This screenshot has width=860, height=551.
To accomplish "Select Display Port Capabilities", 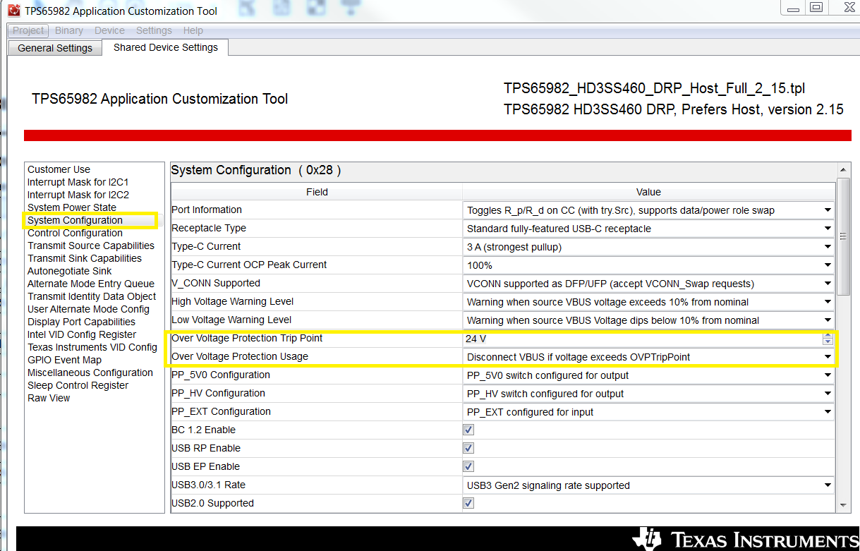I will tap(82, 322).
